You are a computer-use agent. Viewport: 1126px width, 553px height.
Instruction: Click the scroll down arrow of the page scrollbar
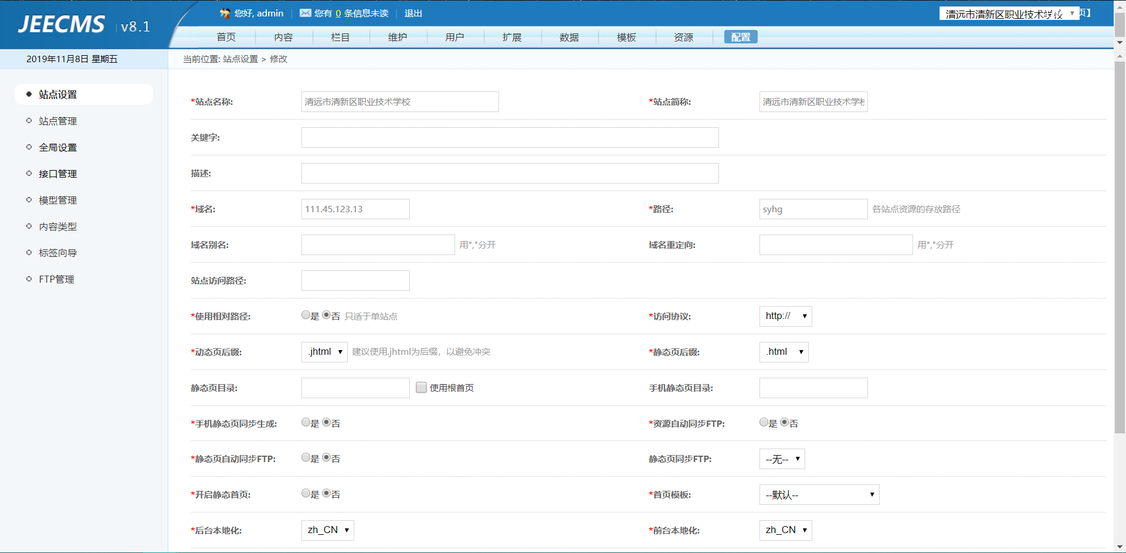click(1120, 547)
